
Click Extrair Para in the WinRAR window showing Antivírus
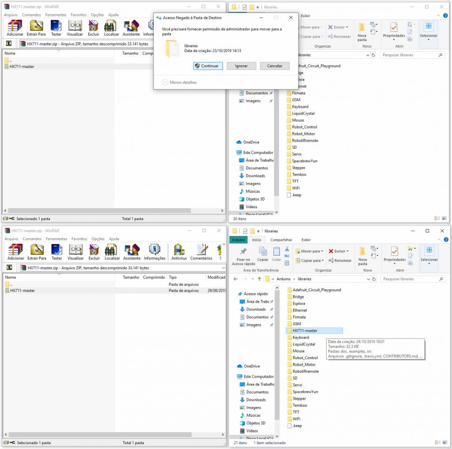click(37, 252)
